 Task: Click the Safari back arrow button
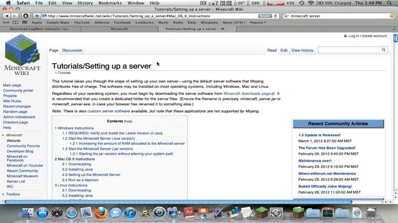coord(7,16)
